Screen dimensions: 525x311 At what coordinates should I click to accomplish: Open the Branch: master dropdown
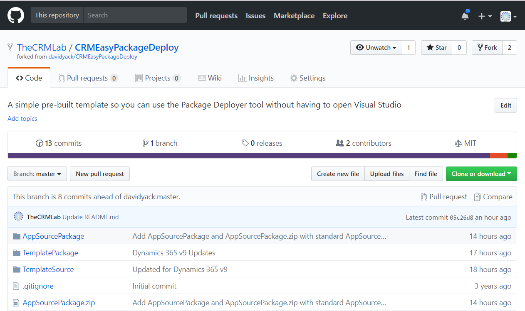[x=37, y=174]
